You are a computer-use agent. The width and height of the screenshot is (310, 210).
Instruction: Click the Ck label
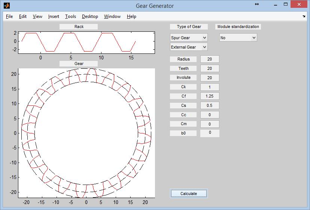tap(183, 87)
